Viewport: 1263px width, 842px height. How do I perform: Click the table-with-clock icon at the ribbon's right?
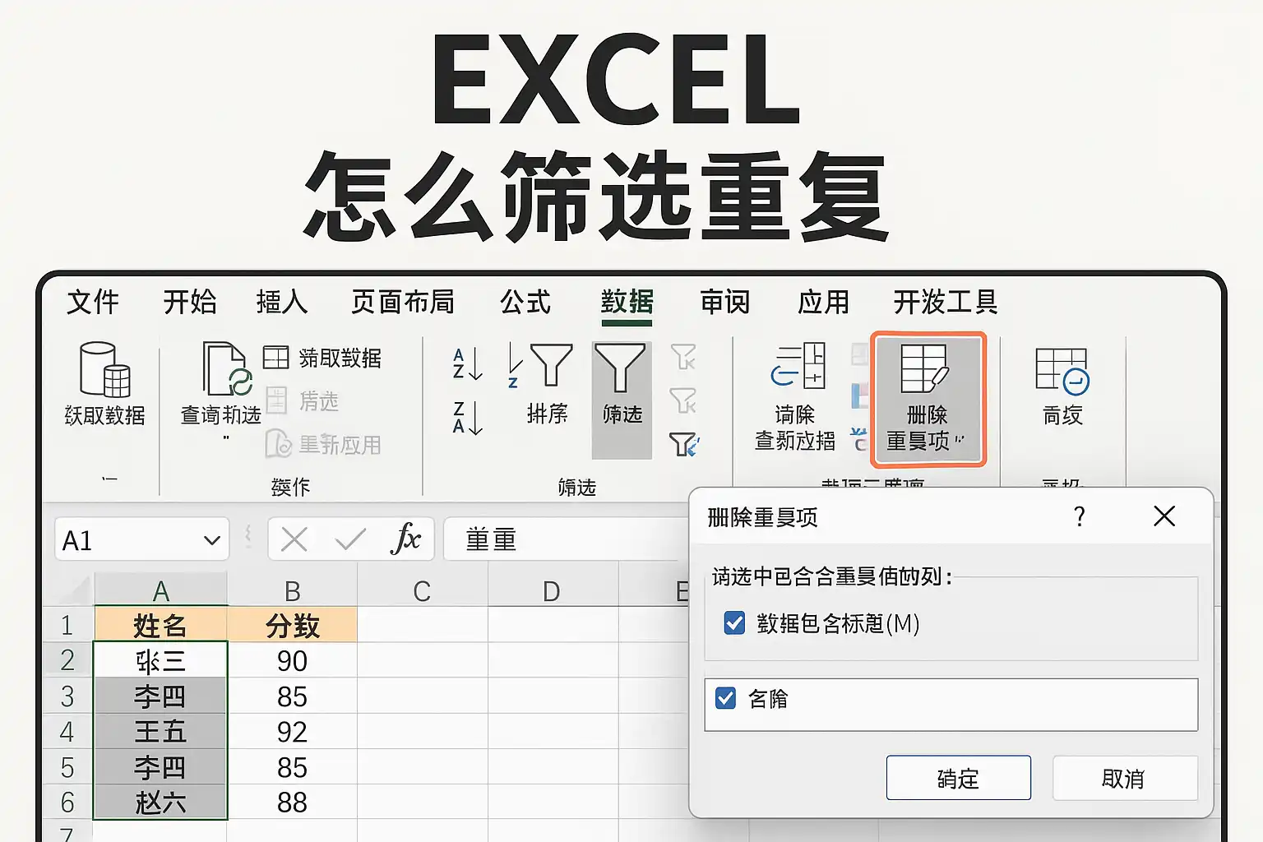coord(1062,371)
